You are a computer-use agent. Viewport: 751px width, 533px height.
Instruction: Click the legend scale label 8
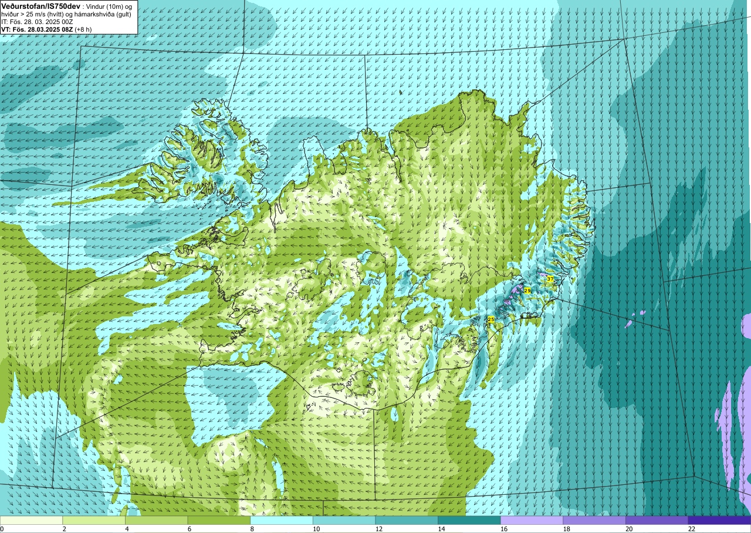pos(252,529)
